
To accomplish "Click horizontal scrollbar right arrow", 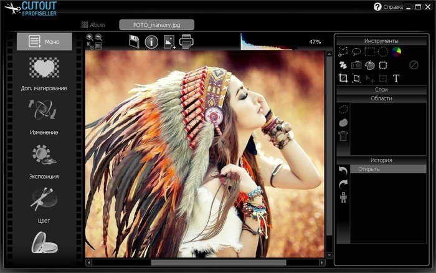I will pos(322,262).
